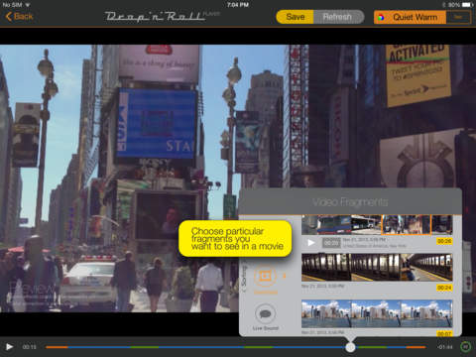Select the orange-highlighted street fragment thumbnail
The width and height of the screenshot is (476, 357).
407,224
